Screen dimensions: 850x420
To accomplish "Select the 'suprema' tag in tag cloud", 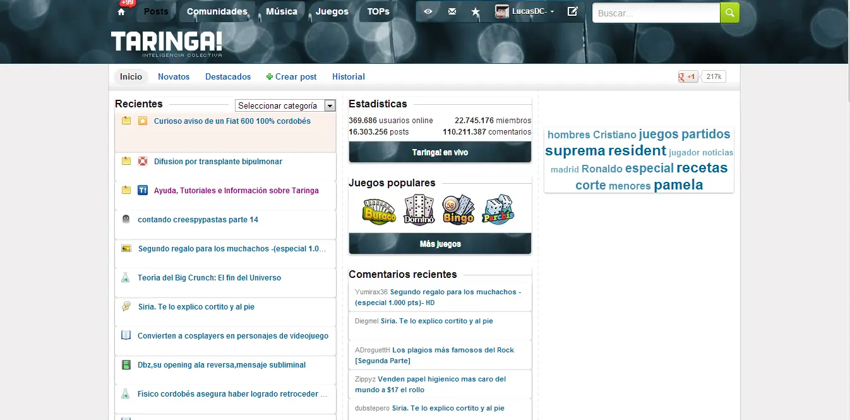I will (x=575, y=151).
